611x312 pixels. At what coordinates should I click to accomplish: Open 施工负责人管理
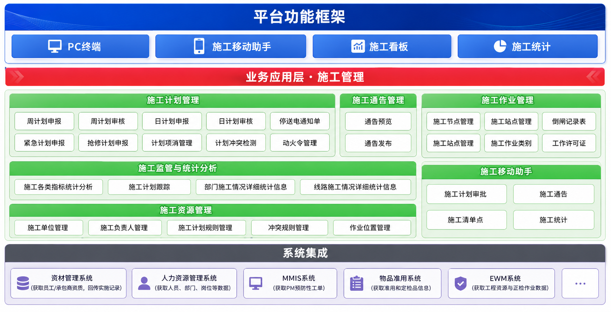click(x=125, y=227)
